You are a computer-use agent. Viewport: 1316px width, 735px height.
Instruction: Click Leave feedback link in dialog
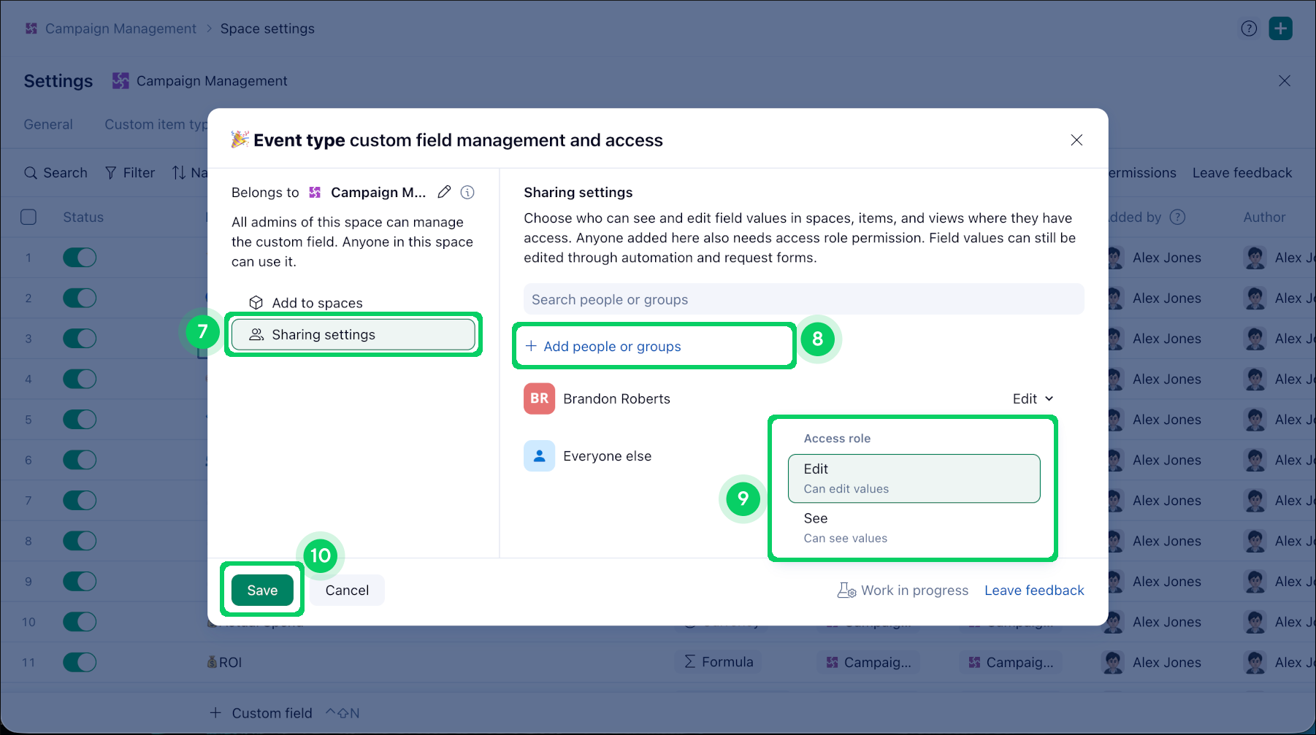(x=1034, y=590)
